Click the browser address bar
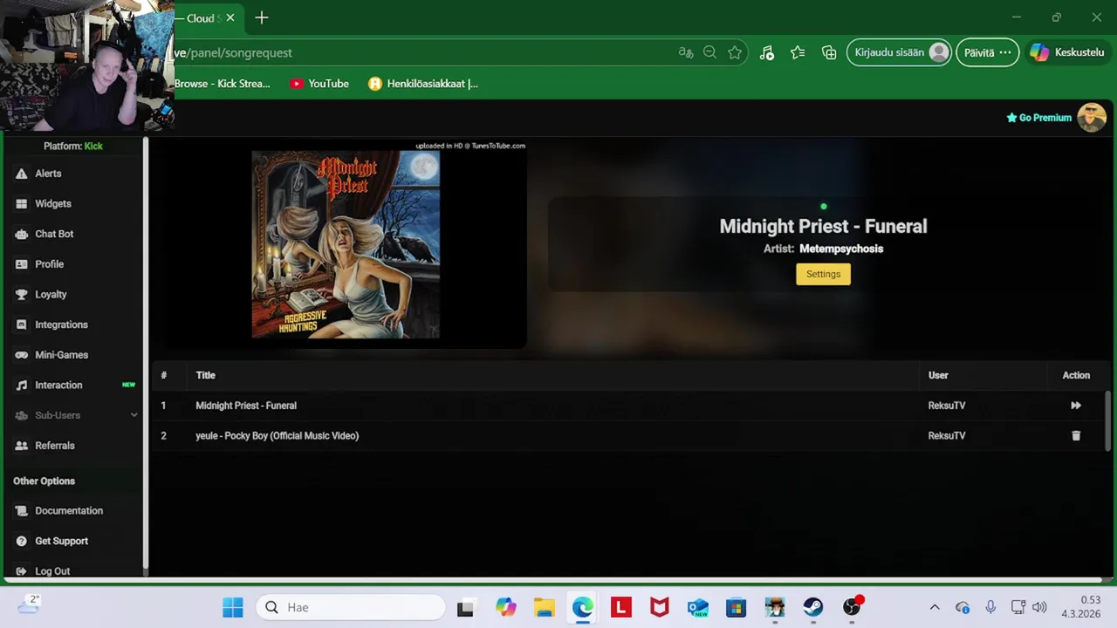The image size is (1117, 628). click(419, 52)
